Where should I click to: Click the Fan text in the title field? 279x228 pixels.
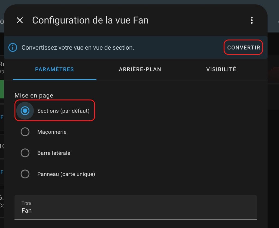pos(26,211)
